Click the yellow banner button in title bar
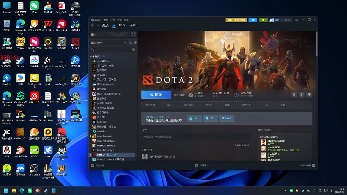Viewport: 347px width, 195px height. [x=236, y=20]
